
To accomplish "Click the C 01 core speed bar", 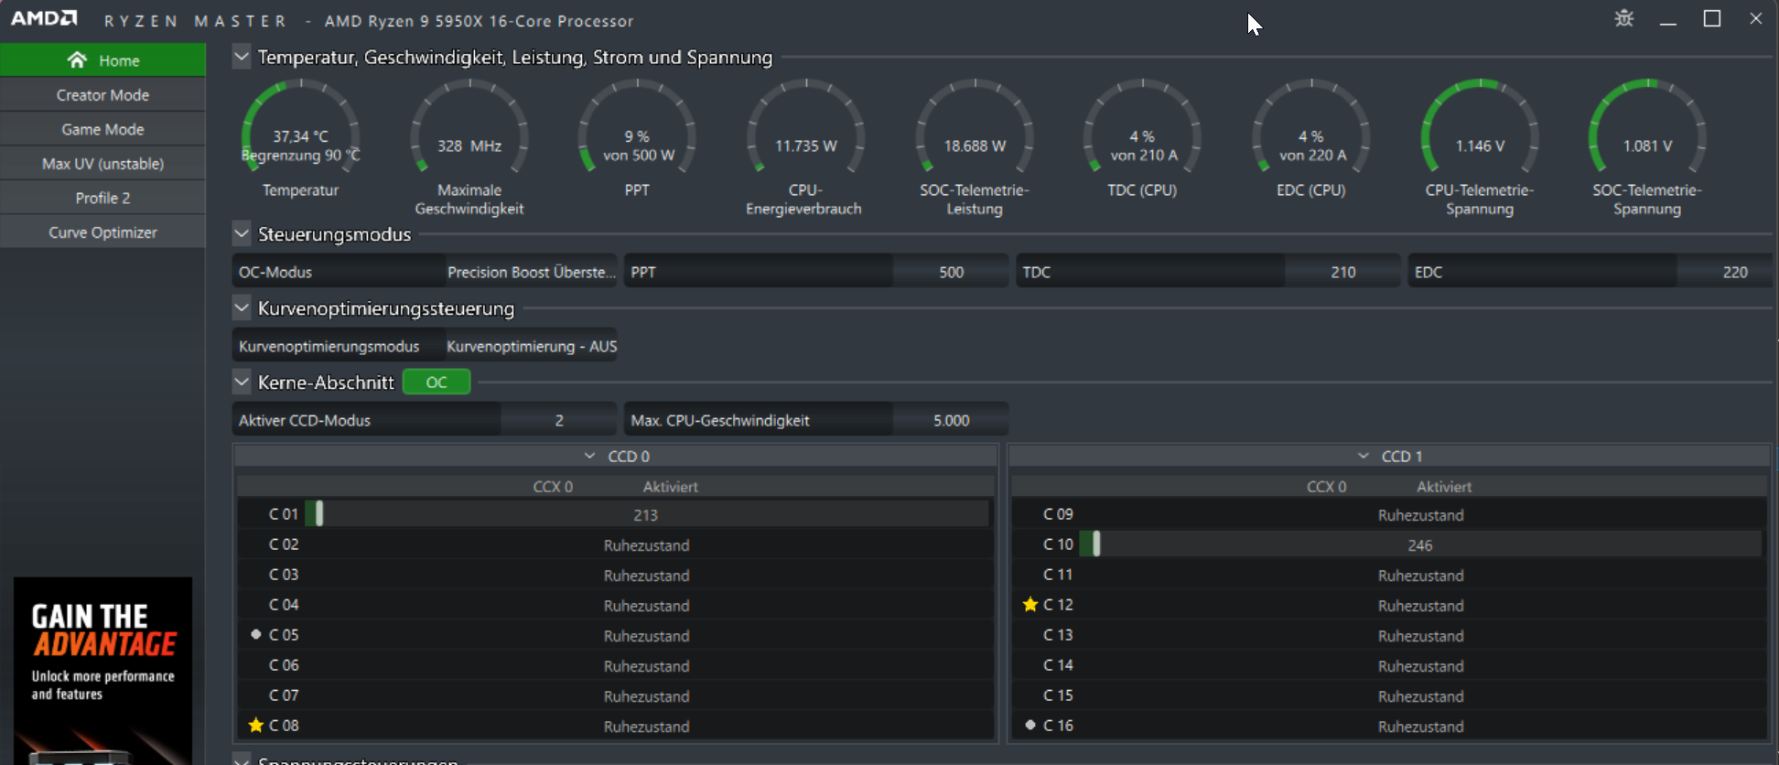I will [x=646, y=514].
